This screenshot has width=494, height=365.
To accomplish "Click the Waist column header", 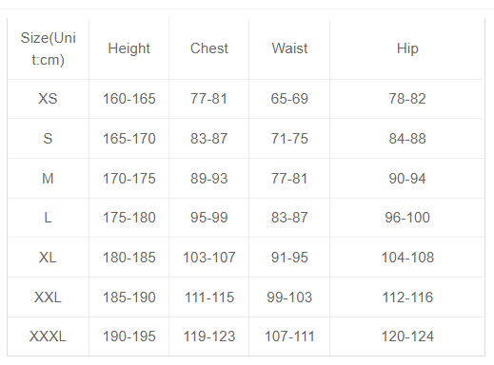I will click(x=289, y=48).
